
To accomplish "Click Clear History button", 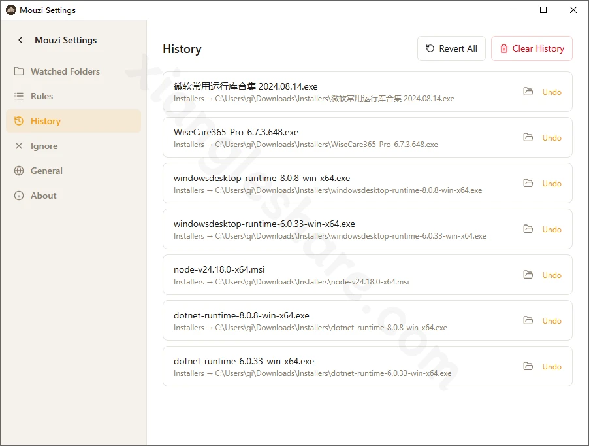I will [532, 48].
